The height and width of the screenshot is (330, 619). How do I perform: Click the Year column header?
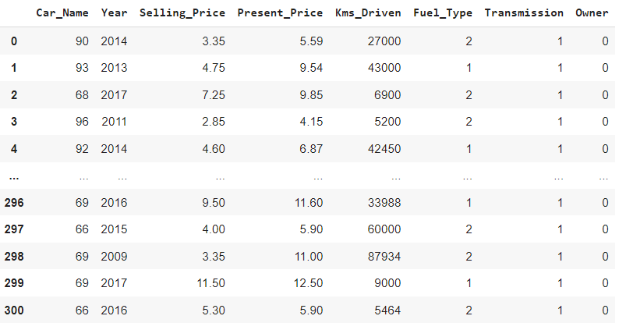[x=114, y=13]
